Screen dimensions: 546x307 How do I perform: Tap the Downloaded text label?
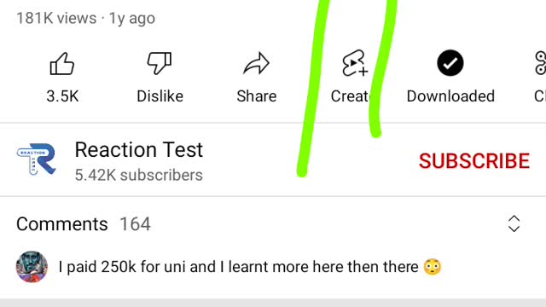click(x=450, y=96)
